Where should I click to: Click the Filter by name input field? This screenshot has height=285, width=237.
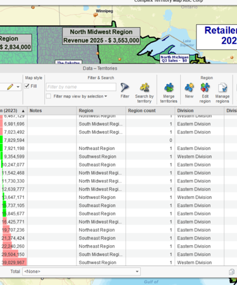[x=81, y=87]
